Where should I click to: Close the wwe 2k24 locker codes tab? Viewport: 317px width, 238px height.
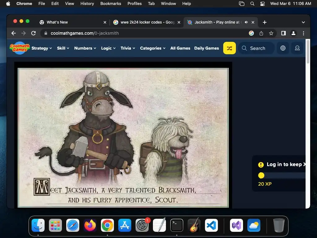tap(179, 22)
